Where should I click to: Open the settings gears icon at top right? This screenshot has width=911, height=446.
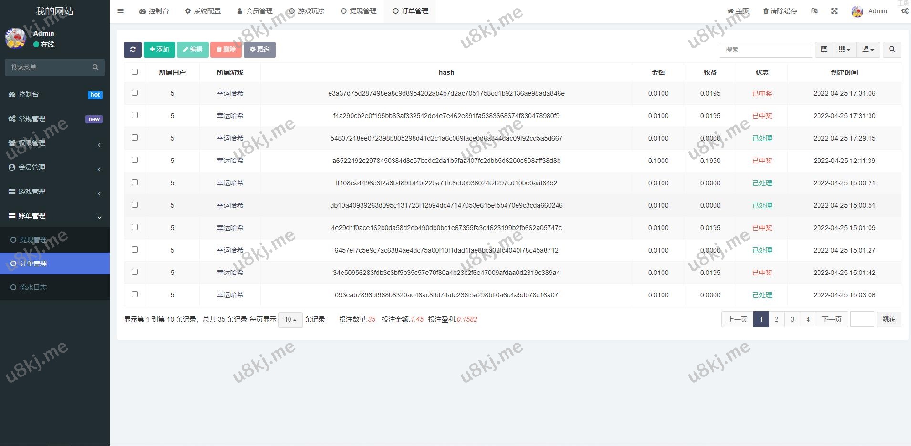(904, 11)
